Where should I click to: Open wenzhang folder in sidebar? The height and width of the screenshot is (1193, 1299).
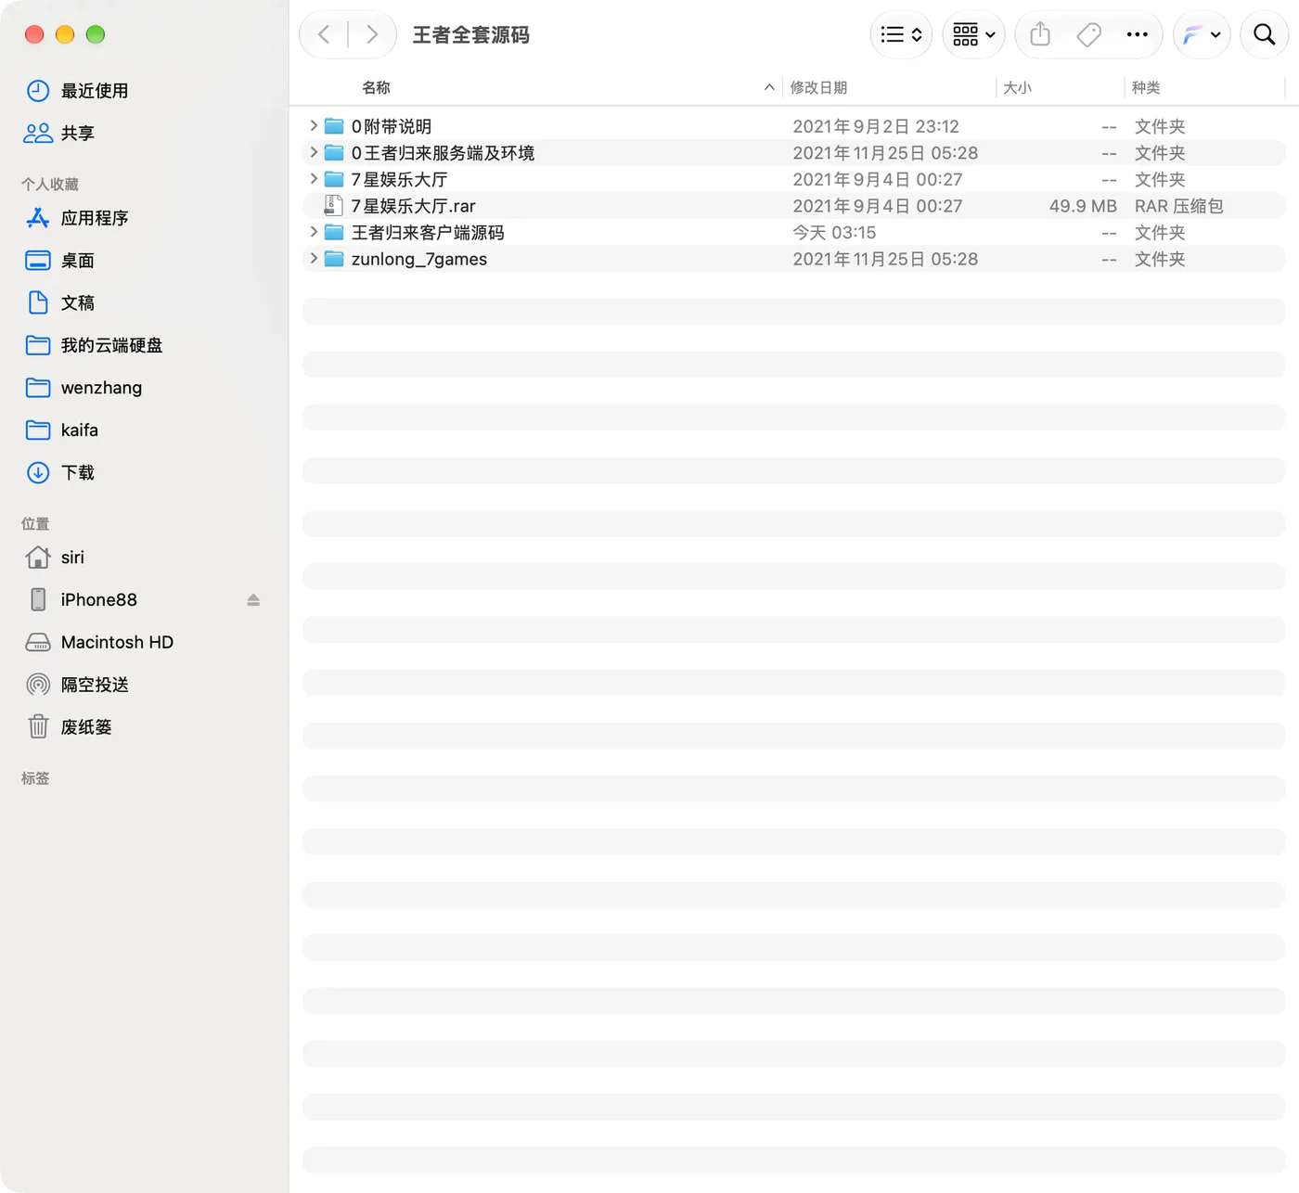pos(101,388)
